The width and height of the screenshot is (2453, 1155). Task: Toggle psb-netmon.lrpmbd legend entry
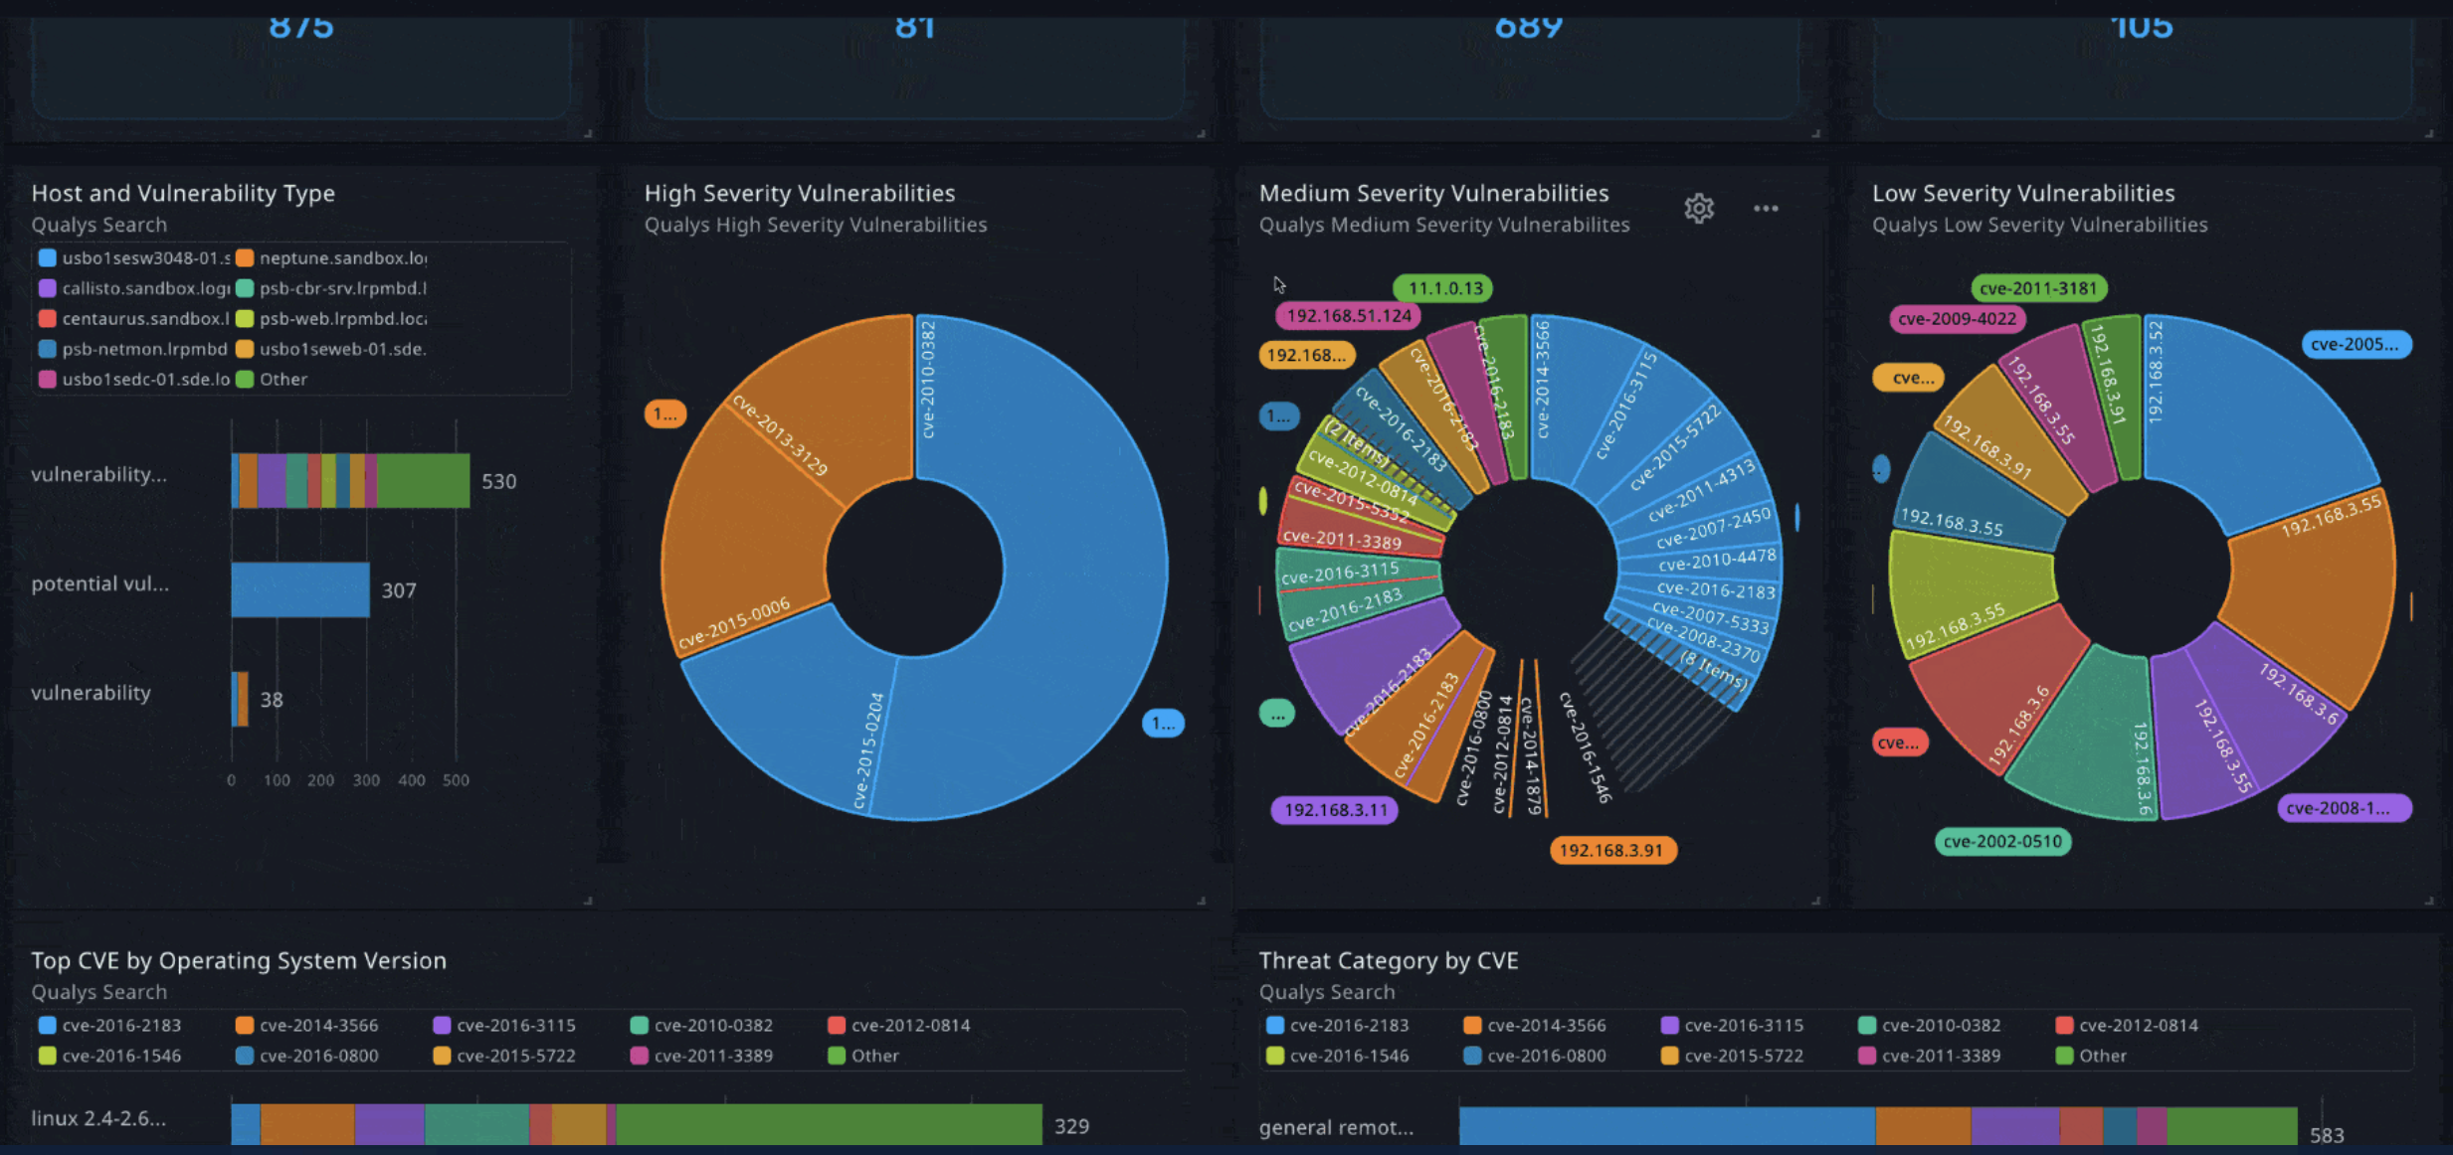click(132, 349)
